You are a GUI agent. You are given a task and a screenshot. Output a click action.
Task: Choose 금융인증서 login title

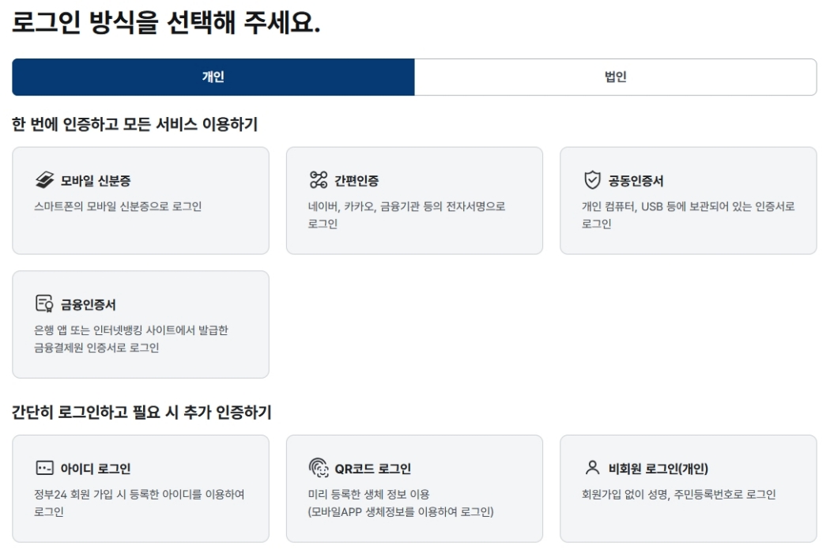pos(88,305)
